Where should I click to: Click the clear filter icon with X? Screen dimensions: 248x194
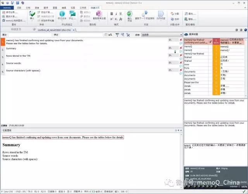(128, 35)
